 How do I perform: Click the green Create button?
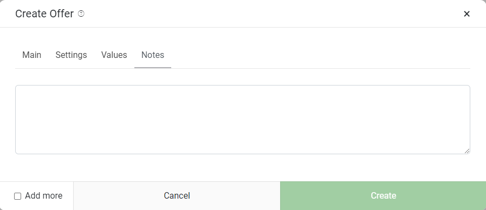383,196
